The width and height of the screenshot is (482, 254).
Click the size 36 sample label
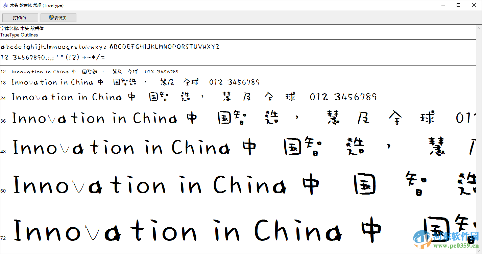point(3,121)
